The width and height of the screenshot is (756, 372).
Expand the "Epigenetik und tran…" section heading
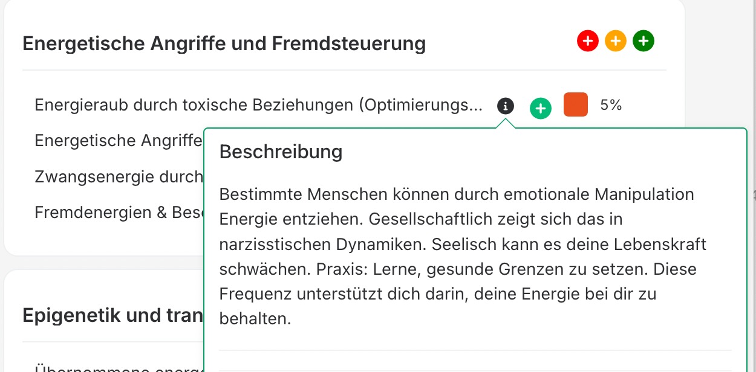(x=112, y=315)
